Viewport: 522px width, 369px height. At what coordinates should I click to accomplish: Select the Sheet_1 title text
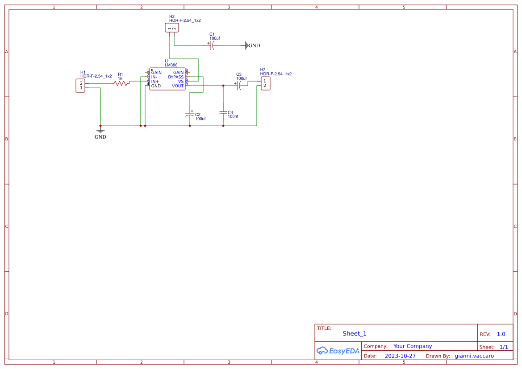click(355, 333)
